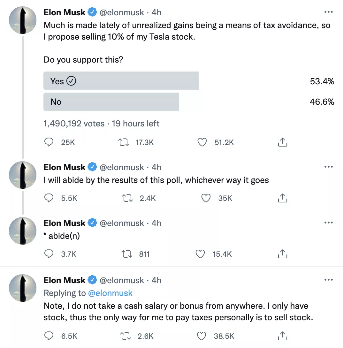
Task: Share the Tesla stock poll tweet
Action: (282, 142)
